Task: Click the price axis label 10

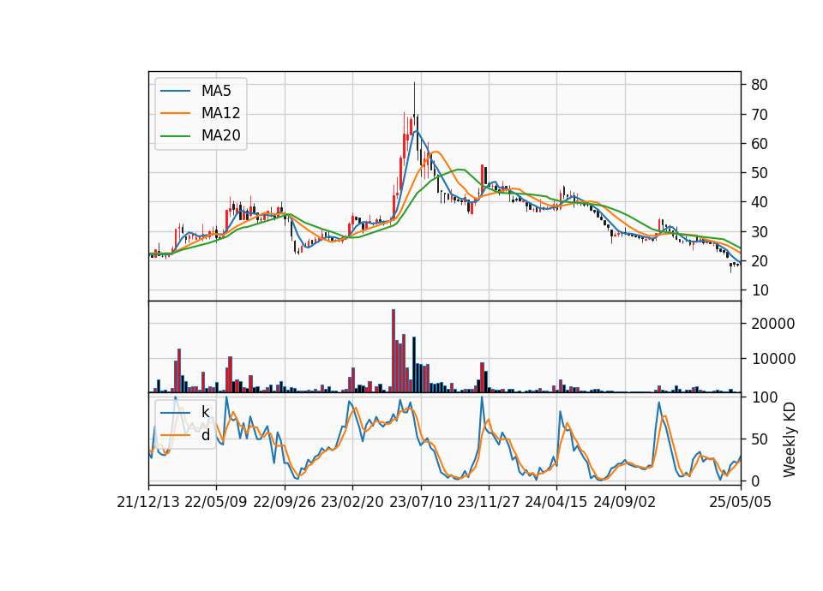Action: 759,290
